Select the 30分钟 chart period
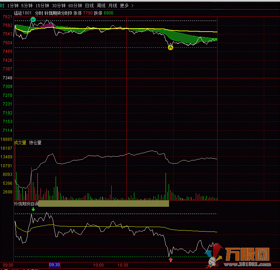The width and height of the screenshot is (280, 270). click(x=59, y=5)
